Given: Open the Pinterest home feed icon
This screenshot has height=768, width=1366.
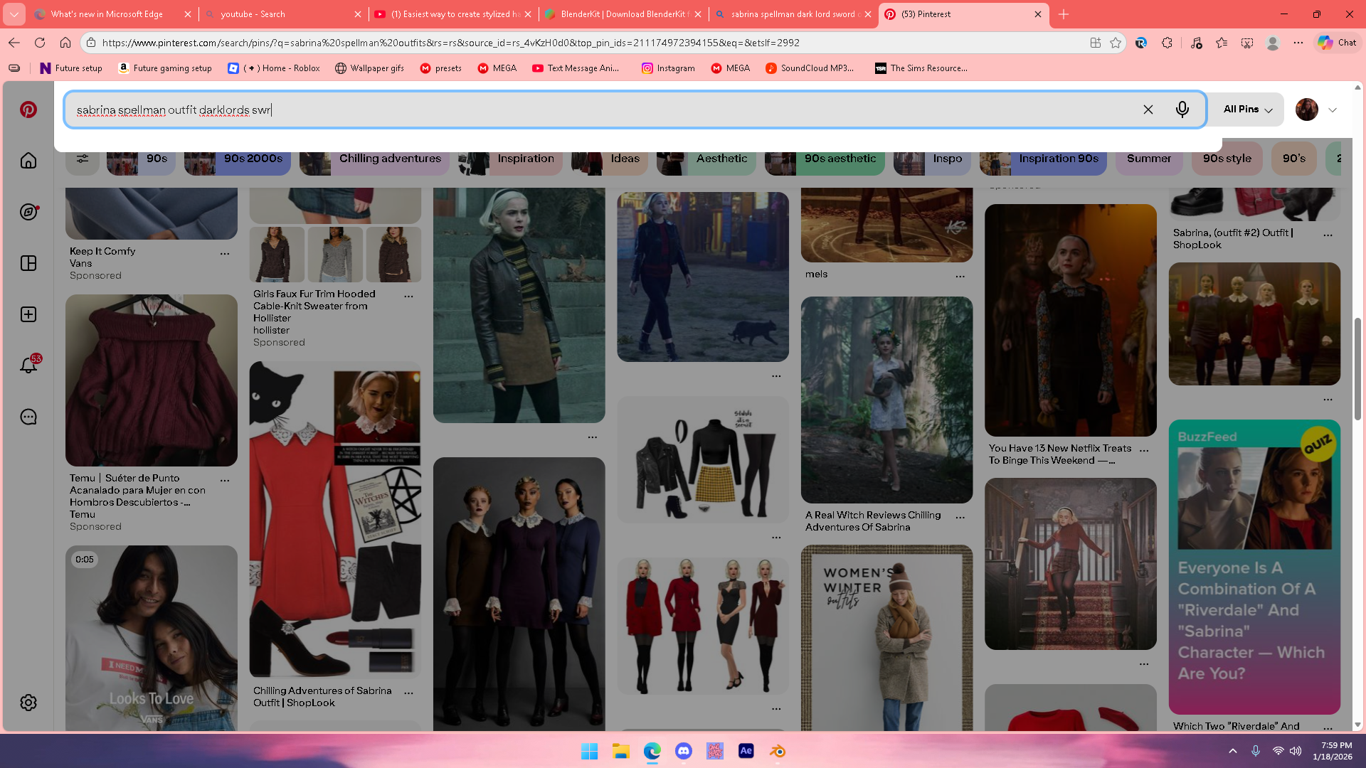Looking at the screenshot, I should tap(28, 161).
